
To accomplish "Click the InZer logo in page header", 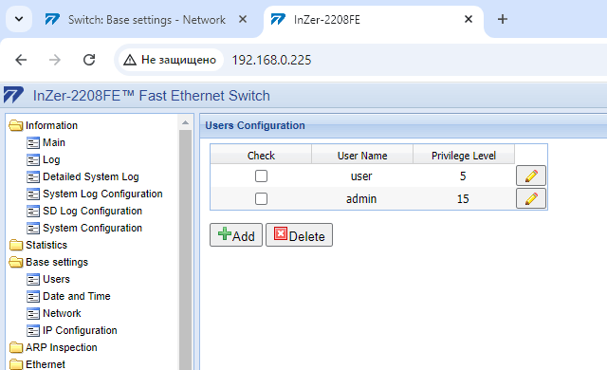I will [13, 95].
